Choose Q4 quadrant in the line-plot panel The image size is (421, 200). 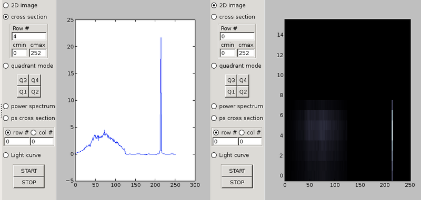[35, 80]
